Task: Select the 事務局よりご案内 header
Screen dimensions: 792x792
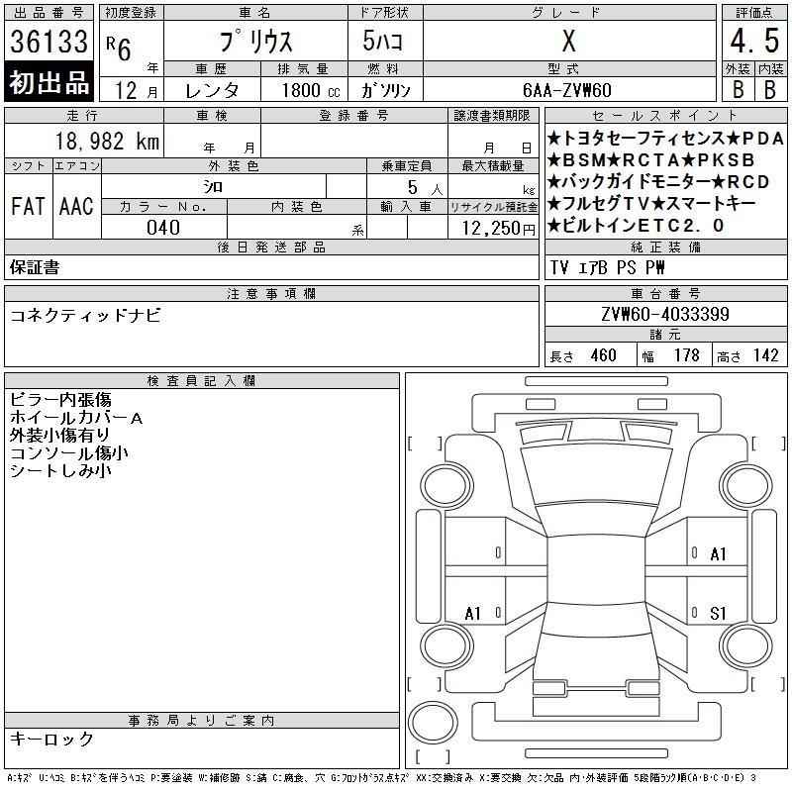Action: click(x=202, y=721)
